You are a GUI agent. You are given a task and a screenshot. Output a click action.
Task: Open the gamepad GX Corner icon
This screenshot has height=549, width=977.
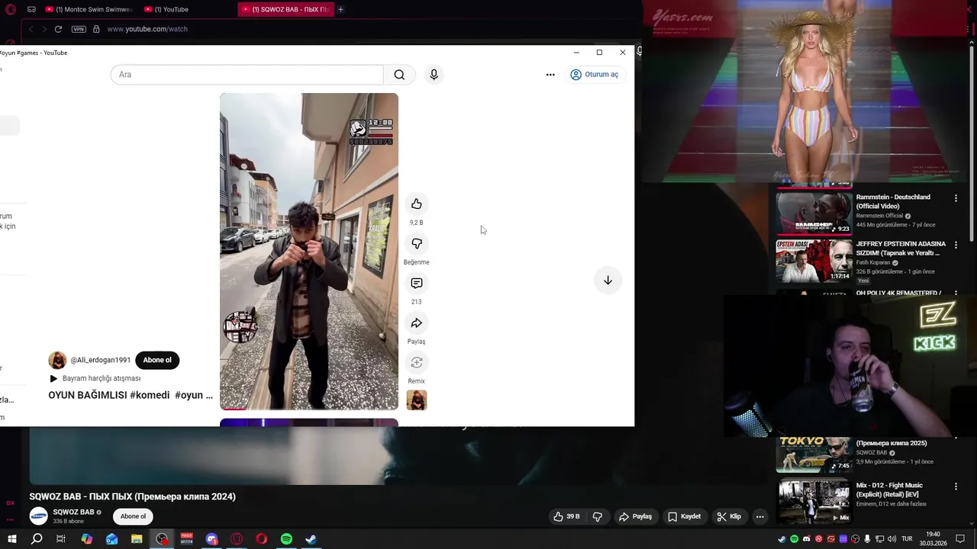pos(31,9)
